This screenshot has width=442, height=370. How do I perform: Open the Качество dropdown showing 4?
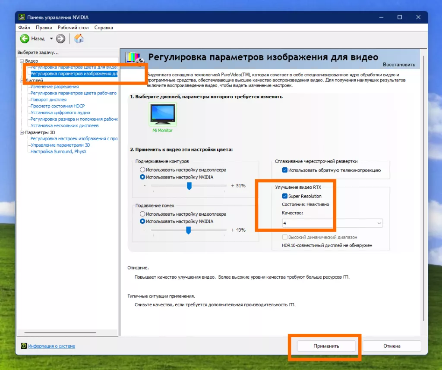coord(332,223)
